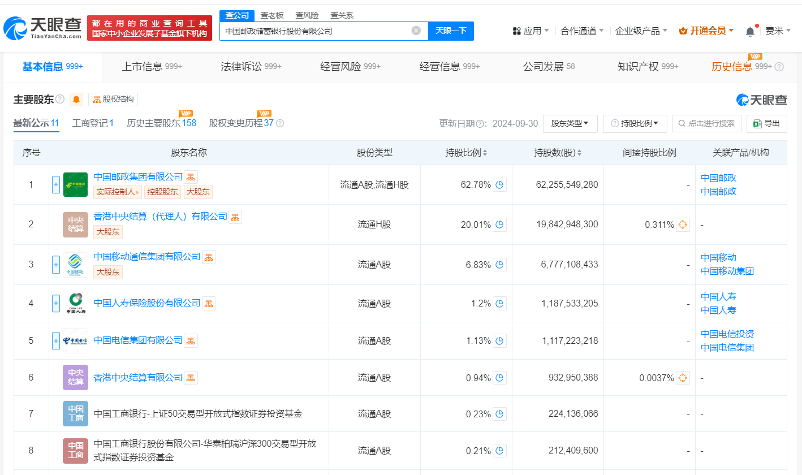
Task: Click the structure icon beside 中国移动通信集团有限公司
Action: tap(209, 257)
